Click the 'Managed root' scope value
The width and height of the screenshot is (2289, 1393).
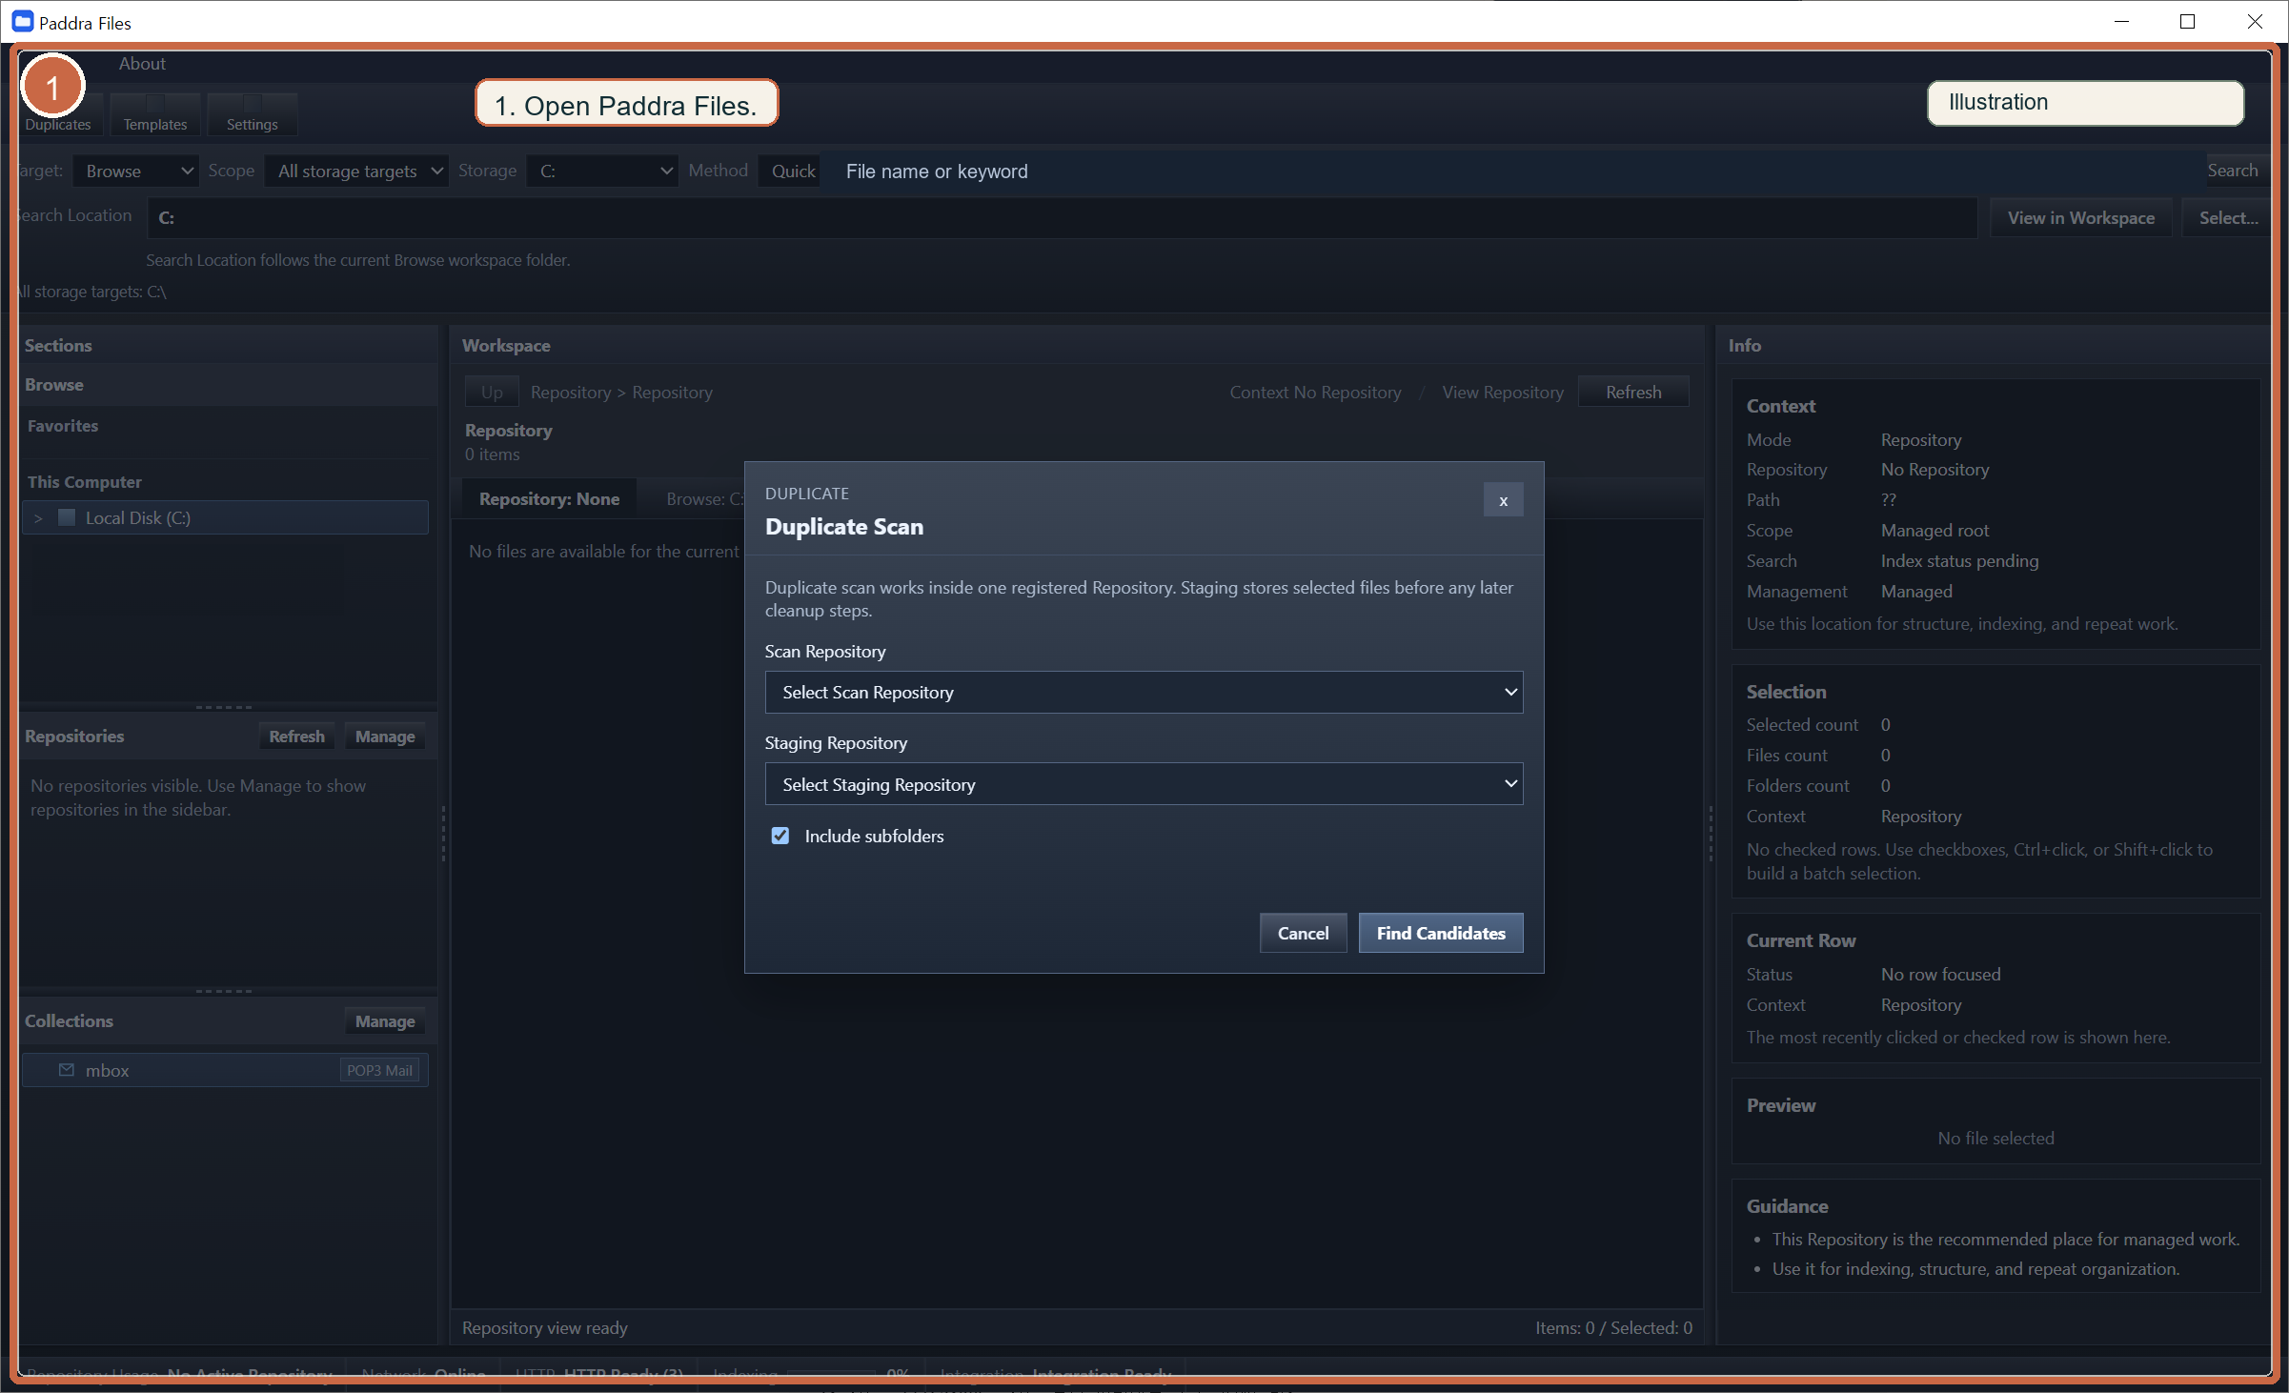(x=1935, y=531)
